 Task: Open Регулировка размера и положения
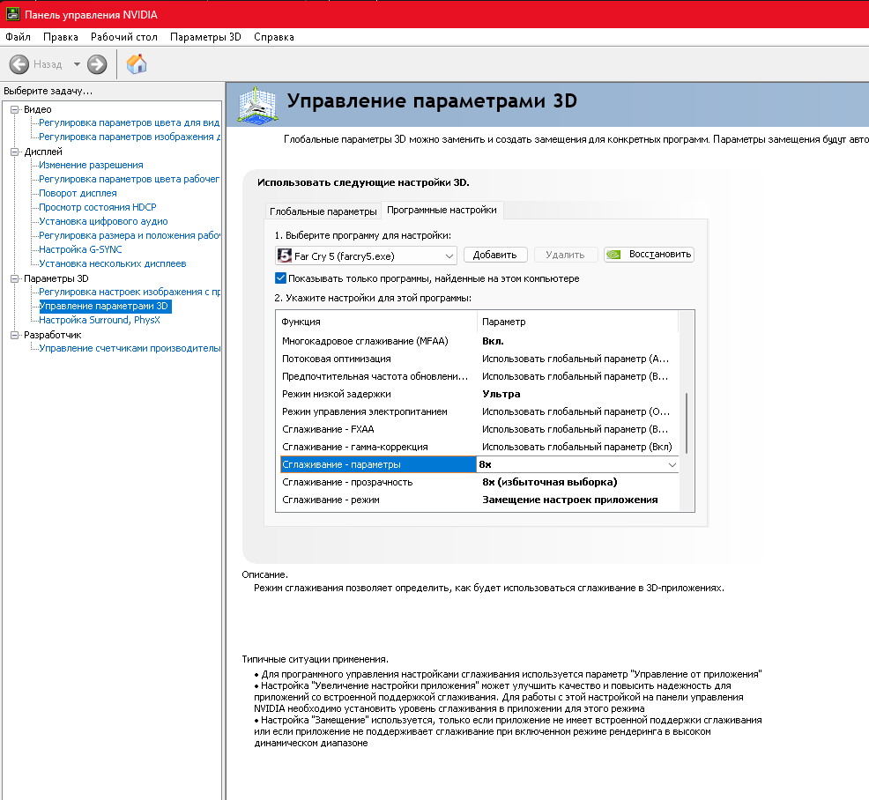(130, 235)
